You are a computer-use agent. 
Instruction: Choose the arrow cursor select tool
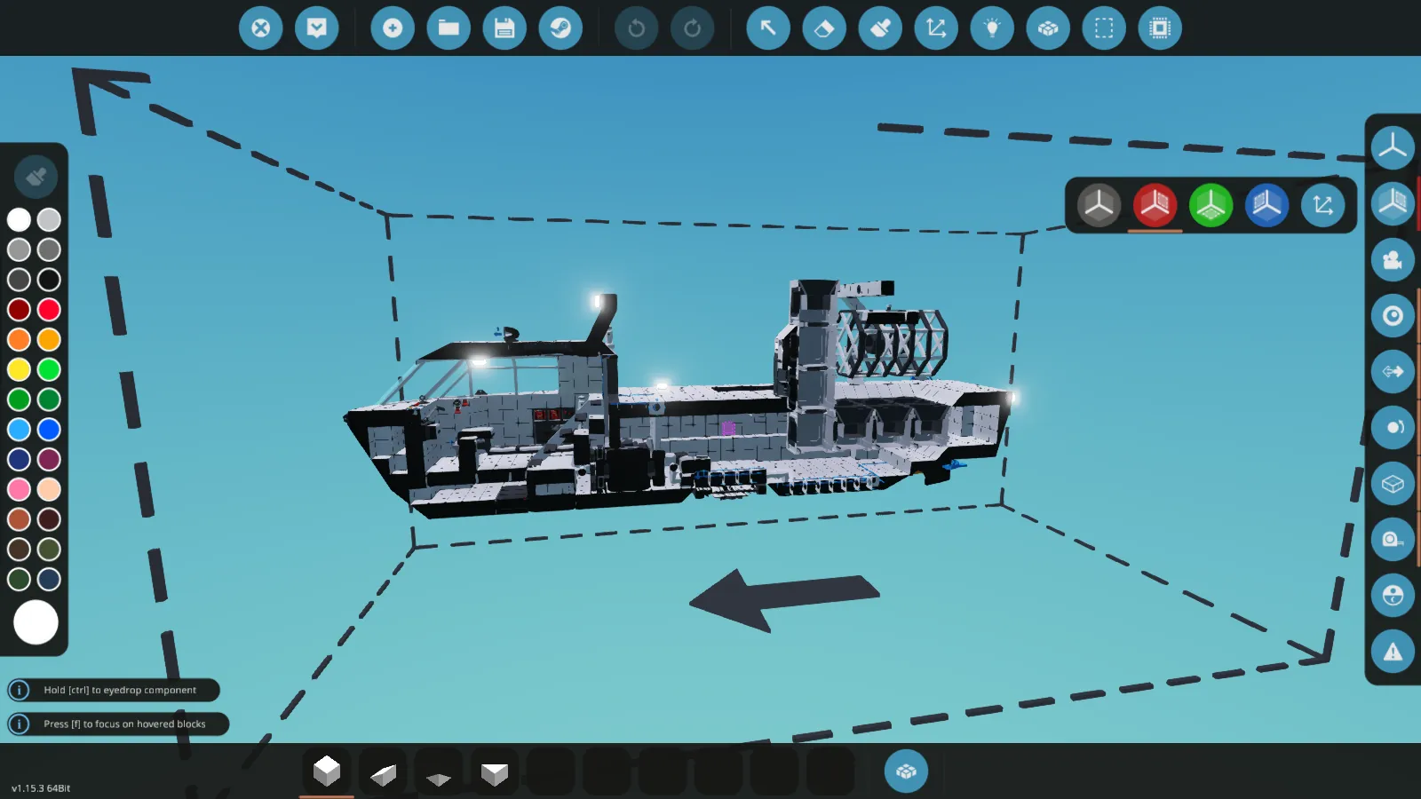click(x=768, y=28)
